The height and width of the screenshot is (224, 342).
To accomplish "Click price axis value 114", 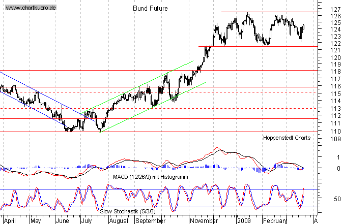I will (x=335, y=101).
